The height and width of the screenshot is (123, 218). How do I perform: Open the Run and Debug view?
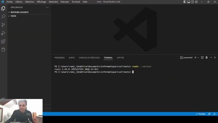pos(3,33)
